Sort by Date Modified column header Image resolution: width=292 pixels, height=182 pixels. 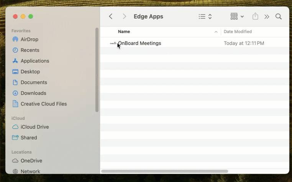tap(238, 31)
